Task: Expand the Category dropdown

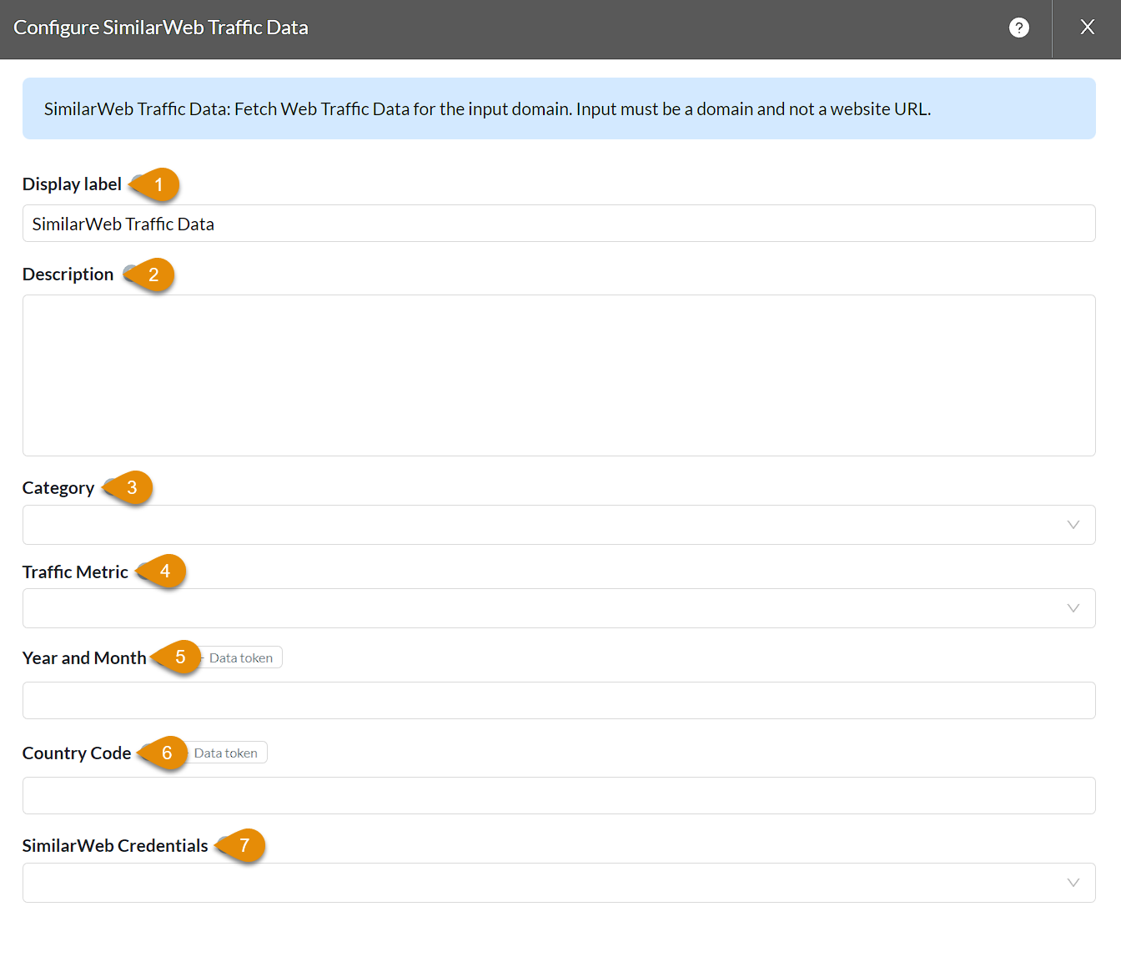Action: [x=558, y=525]
